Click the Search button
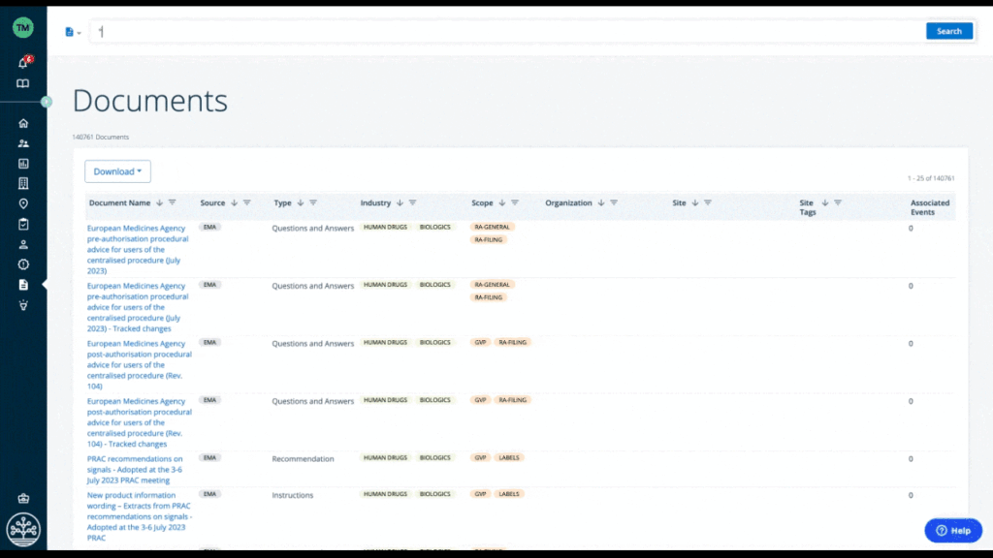Viewport: 993px width, 558px height. 948,31
